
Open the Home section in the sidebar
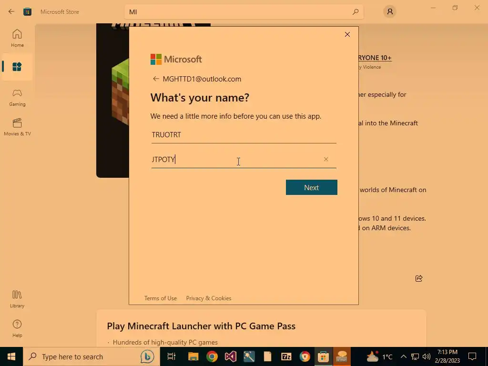pos(17,38)
